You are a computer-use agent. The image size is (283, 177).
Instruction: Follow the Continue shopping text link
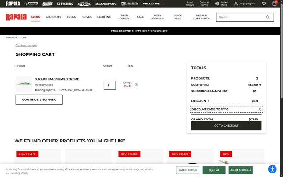point(27,46)
